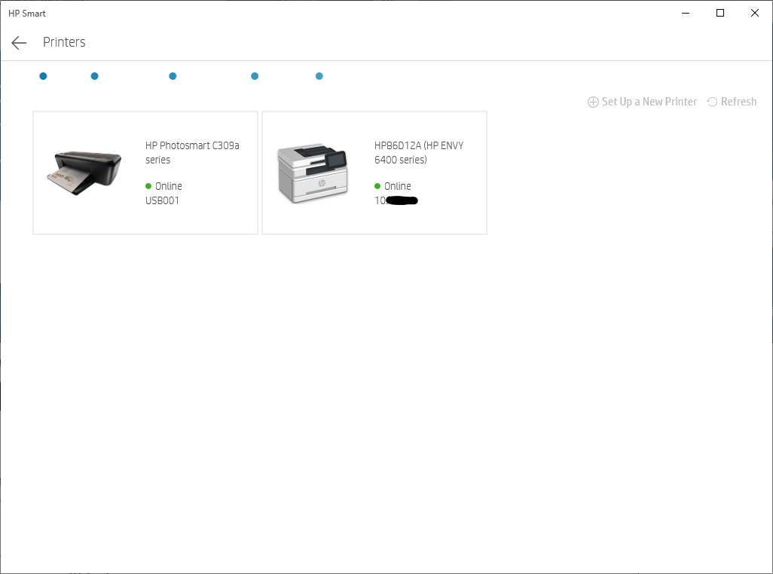Viewport: 773px width, 574px height.
Task: Click the Refresh text label
Action: pos(738,102)
